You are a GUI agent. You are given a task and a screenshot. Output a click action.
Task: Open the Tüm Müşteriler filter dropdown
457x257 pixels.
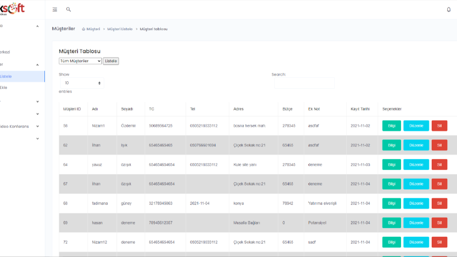point(80,61)
